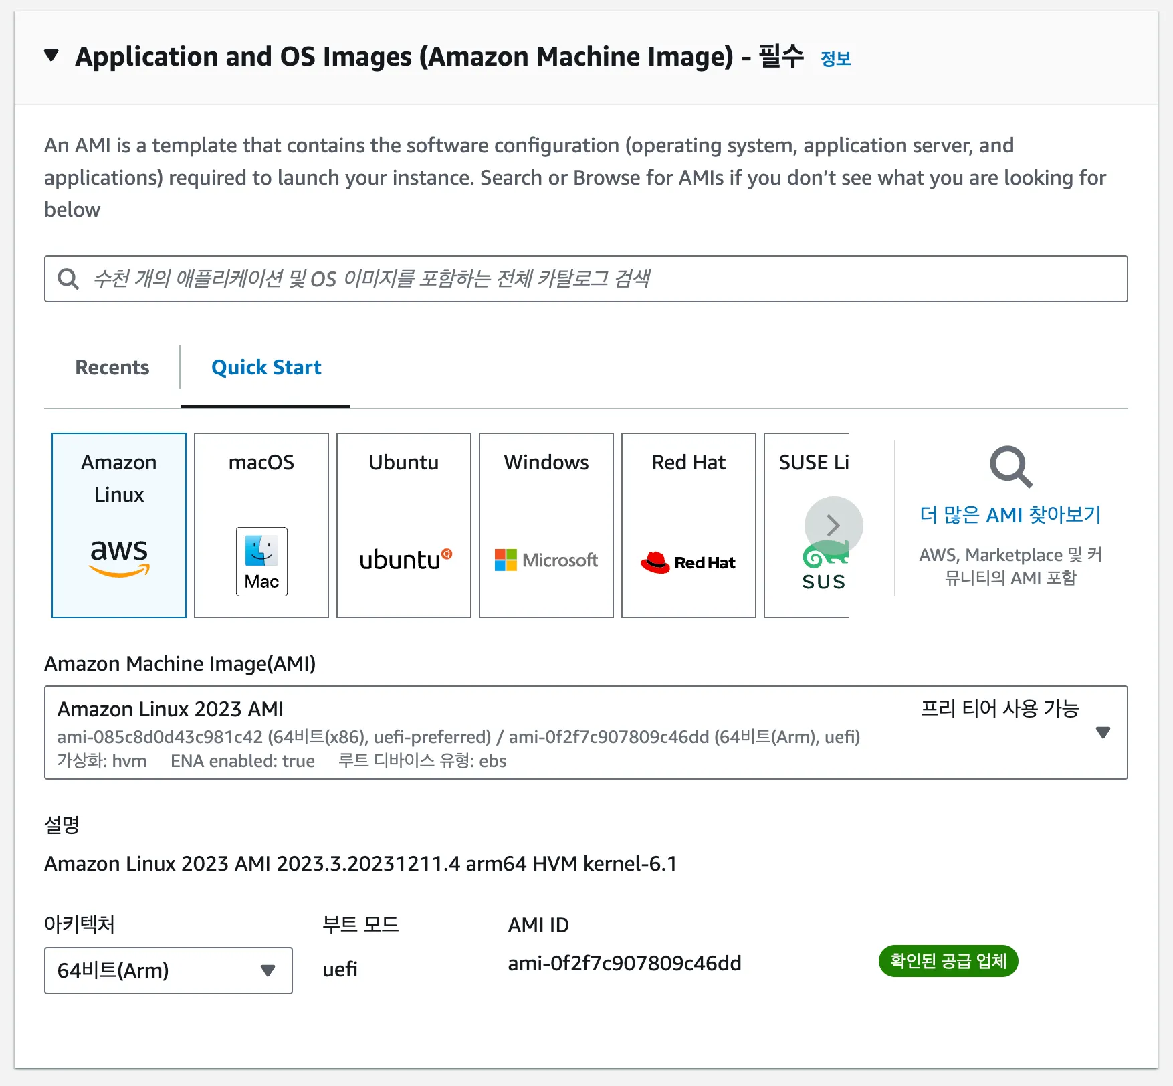The height and width of the screenshot is (1086, 1173).
Task: Click the Microsoft logo
Action: 546,560
